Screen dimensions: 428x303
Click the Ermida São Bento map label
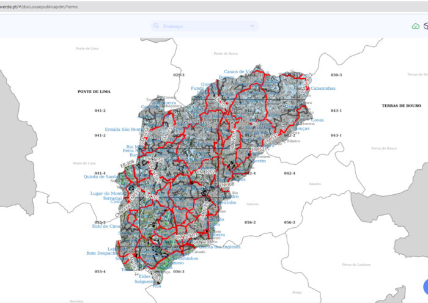124,130
